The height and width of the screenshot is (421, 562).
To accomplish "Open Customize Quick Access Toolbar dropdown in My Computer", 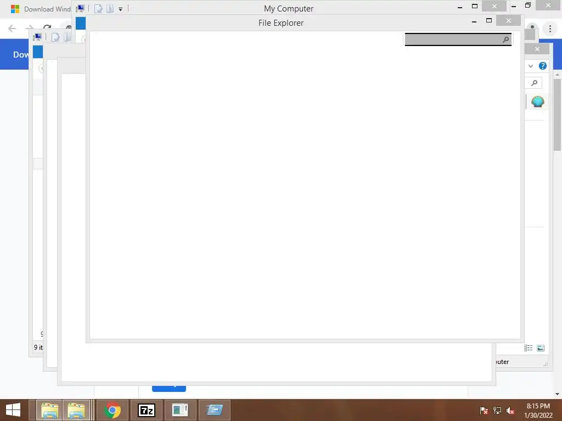I will (120, 9).
